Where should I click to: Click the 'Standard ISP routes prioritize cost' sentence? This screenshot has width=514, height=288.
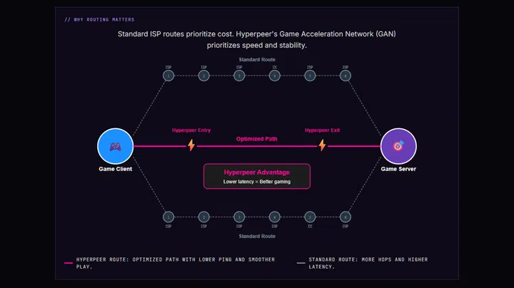176,34
